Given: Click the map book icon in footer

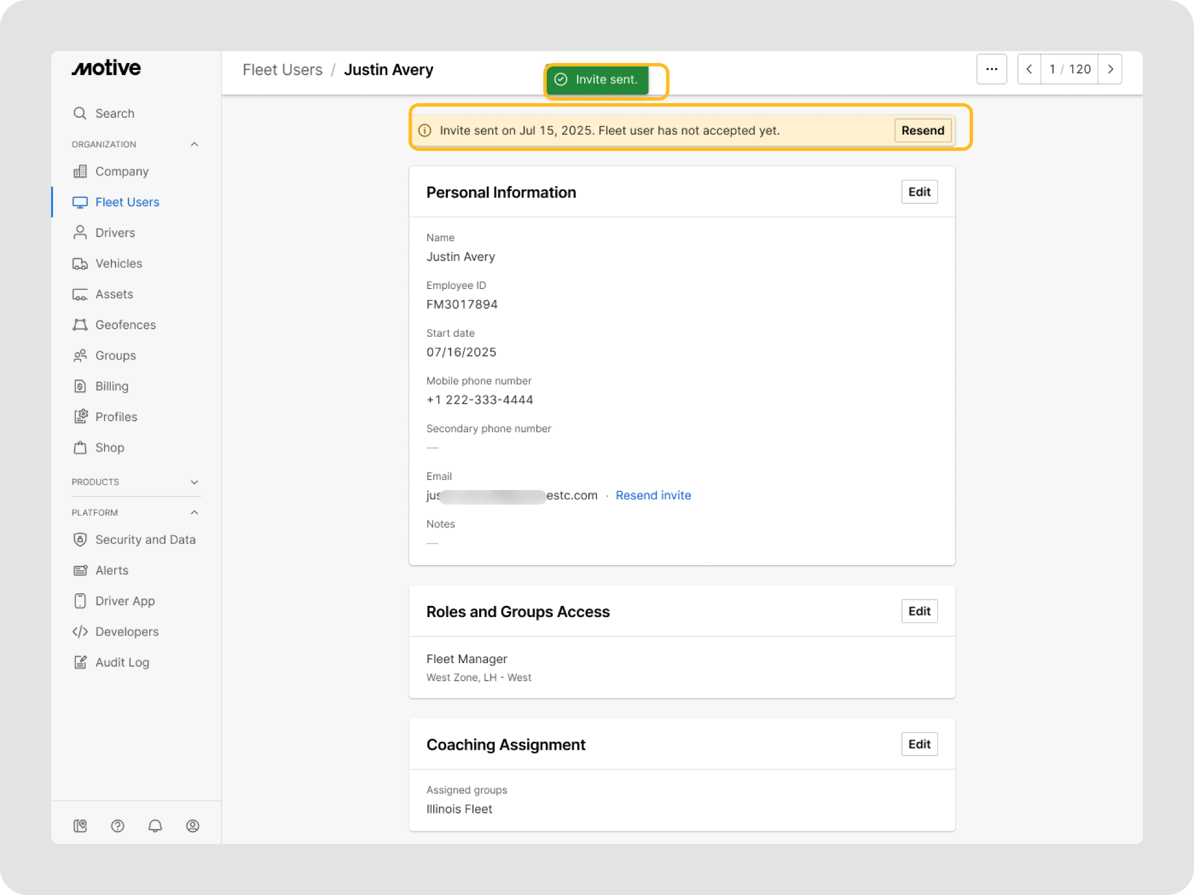Looking at the screenshot, I should click(80, 826).
